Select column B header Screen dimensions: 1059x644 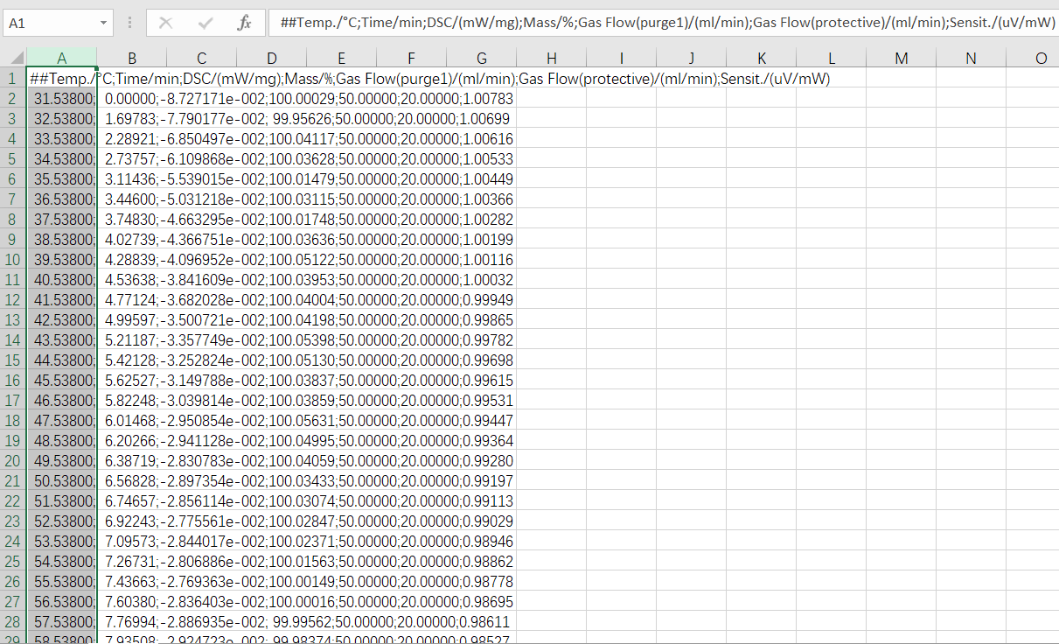pyautogui.click(x=131, y=59)
